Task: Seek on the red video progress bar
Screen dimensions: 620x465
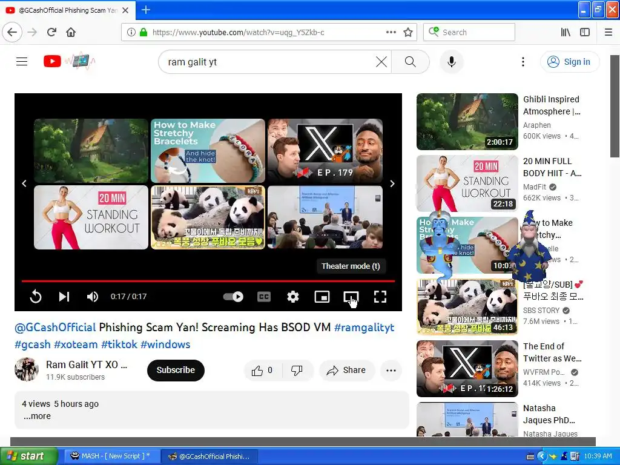Action: (x=208, y=281)
